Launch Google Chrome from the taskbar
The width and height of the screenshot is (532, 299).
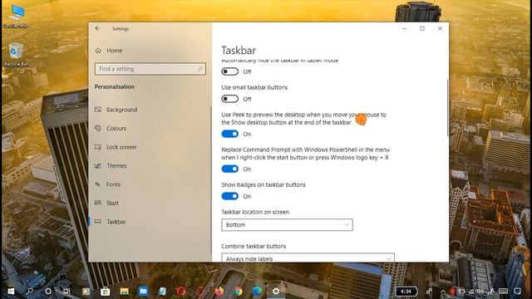tap(239, 292)
